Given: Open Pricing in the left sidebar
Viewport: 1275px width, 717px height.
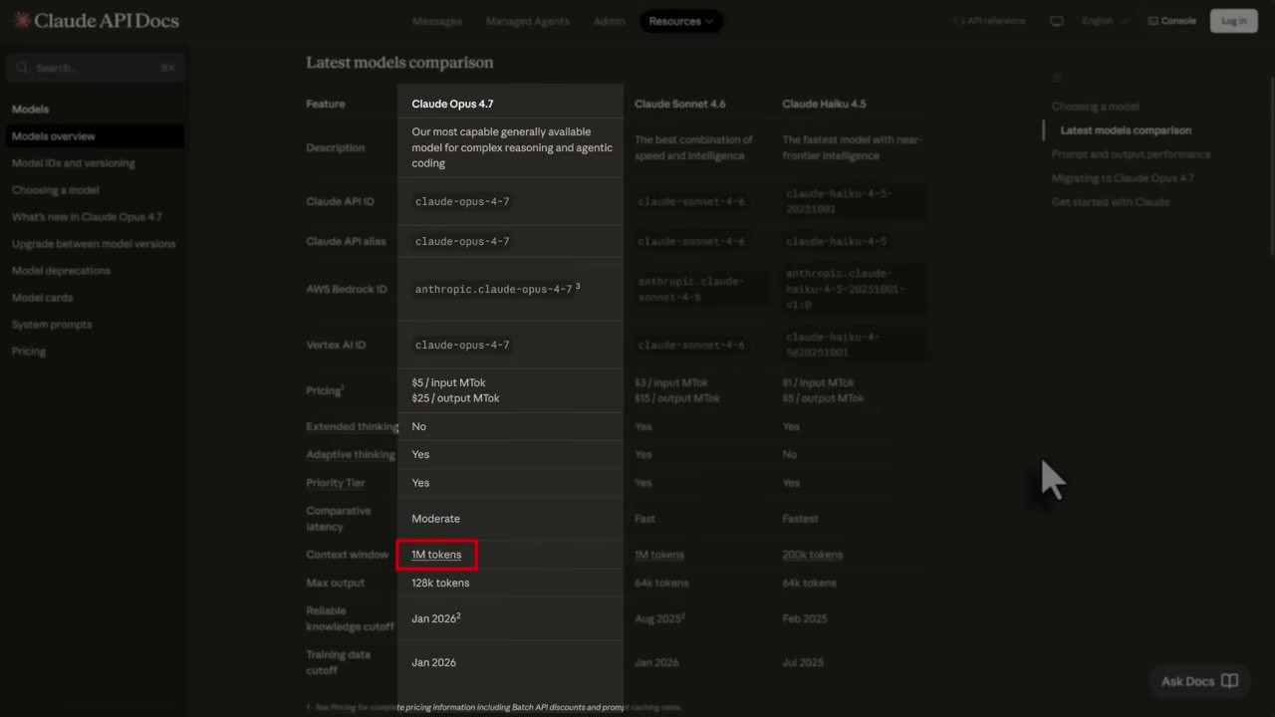Looking at the screenshot, I should 29,352.
